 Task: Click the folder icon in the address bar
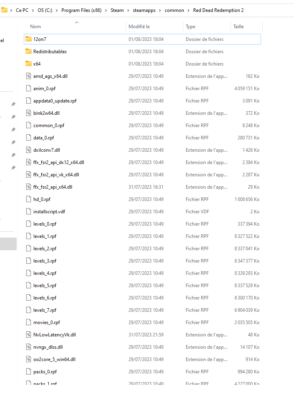click(4, 10)
